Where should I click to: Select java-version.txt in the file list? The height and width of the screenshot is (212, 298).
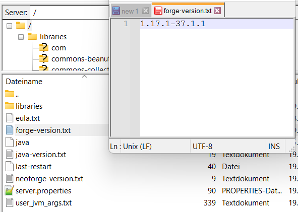pyautogui.click(x=41, y=155)
